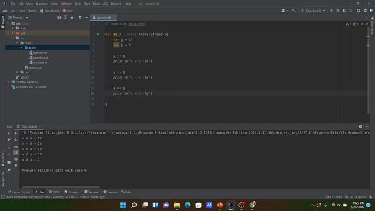Rerun program in Run panel
The height and width of the screenshot is (211, 375).
click(x=9, y=134)
